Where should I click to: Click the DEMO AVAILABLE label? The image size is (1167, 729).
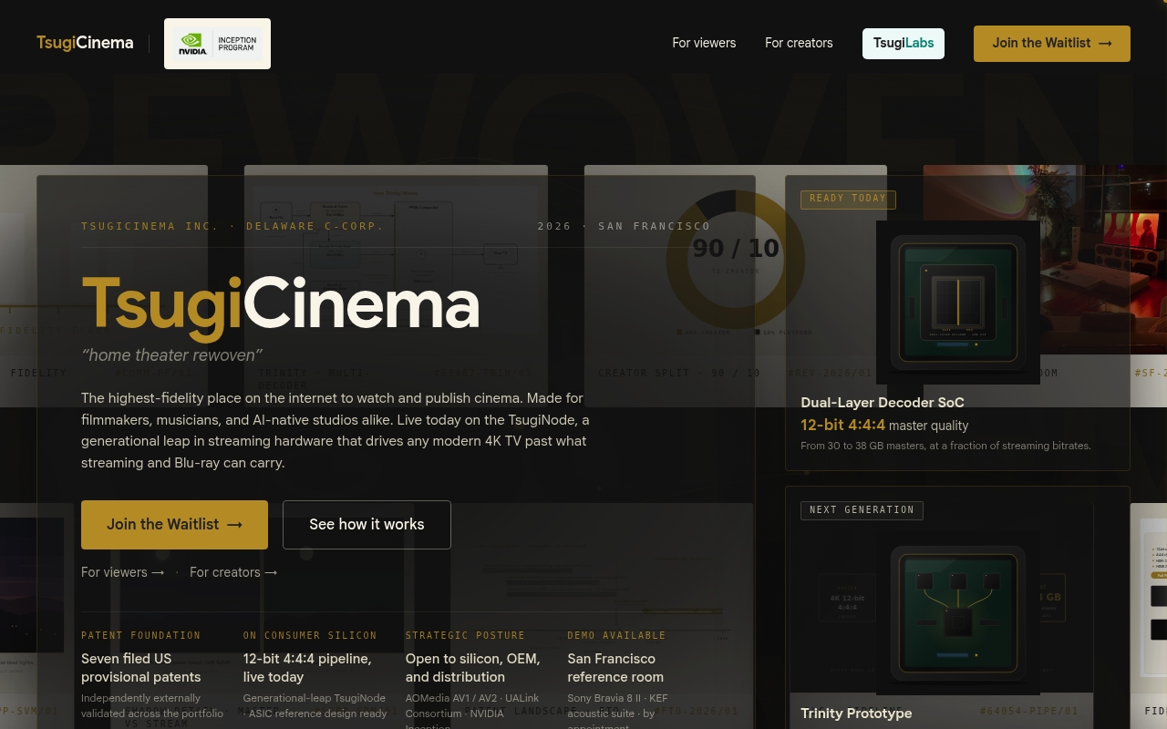(x=616, y=635)
